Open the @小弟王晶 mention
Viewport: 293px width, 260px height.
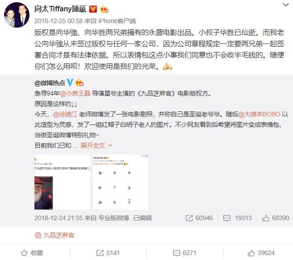[x=75, y=93]
